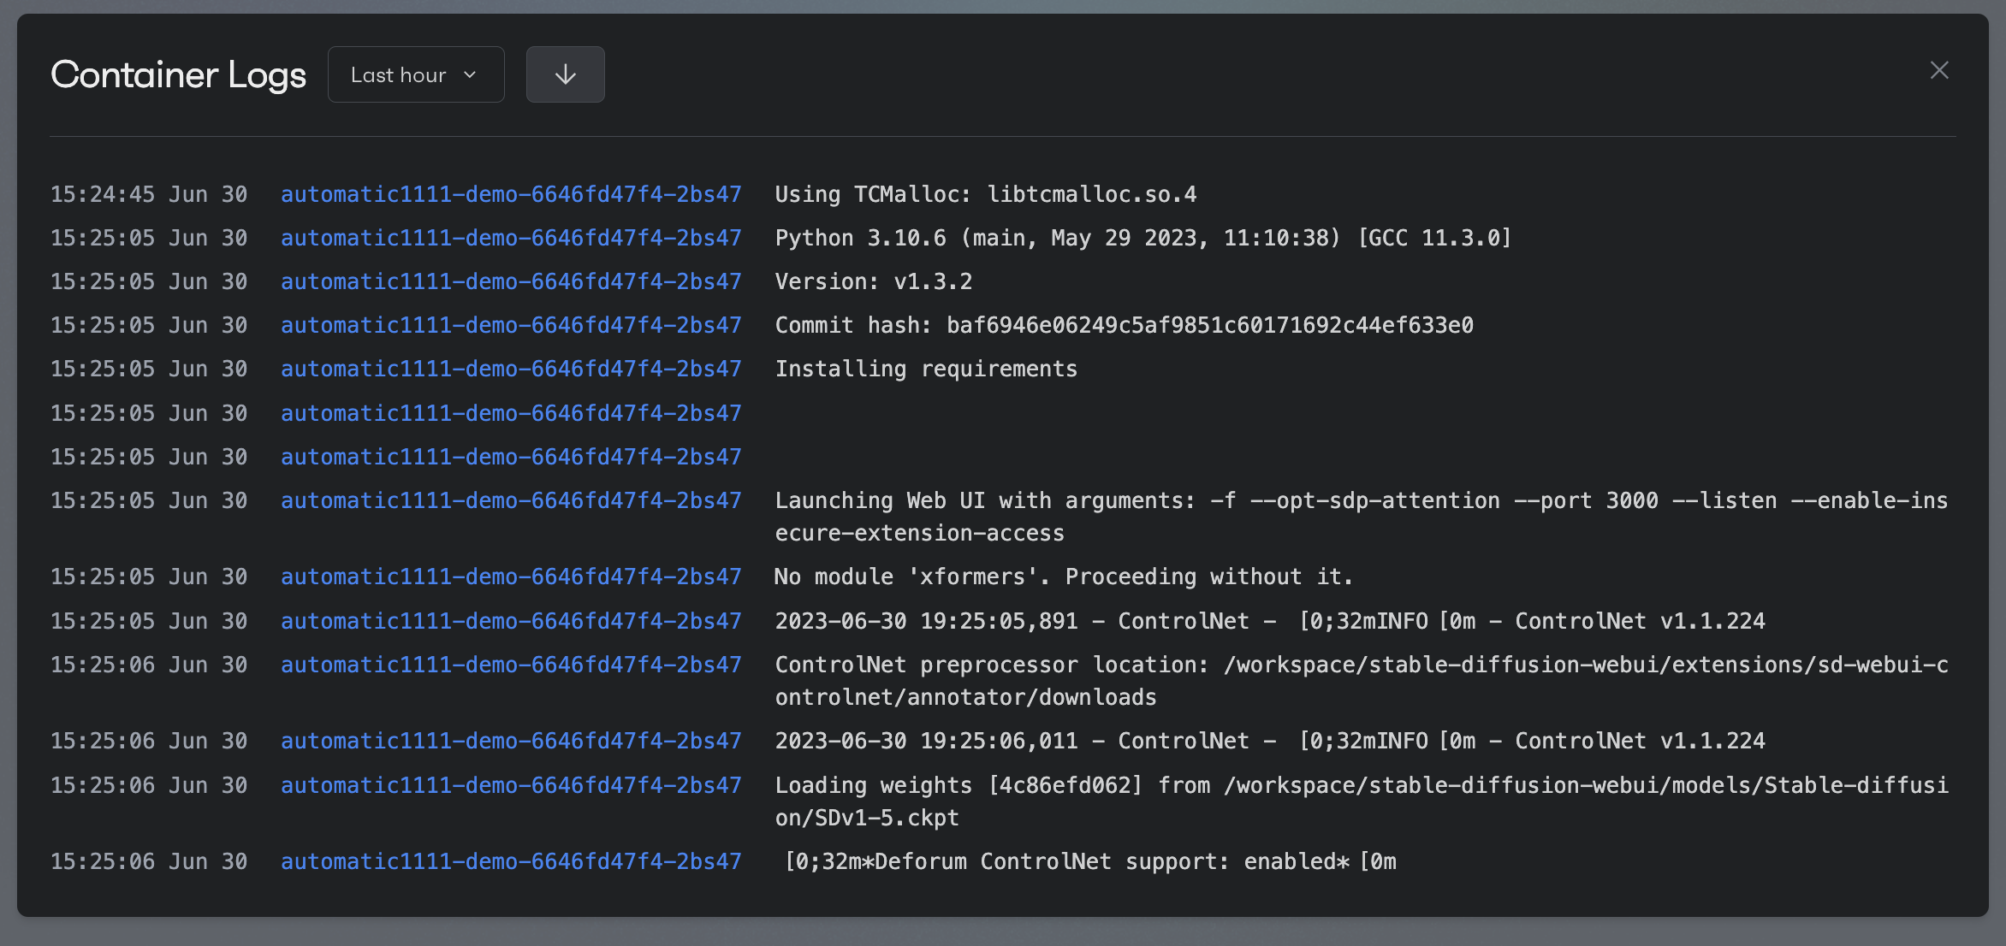Open pod link on Python 3.10.6 line
This screenshot has width=2006, height=946.
pos(511,239)
